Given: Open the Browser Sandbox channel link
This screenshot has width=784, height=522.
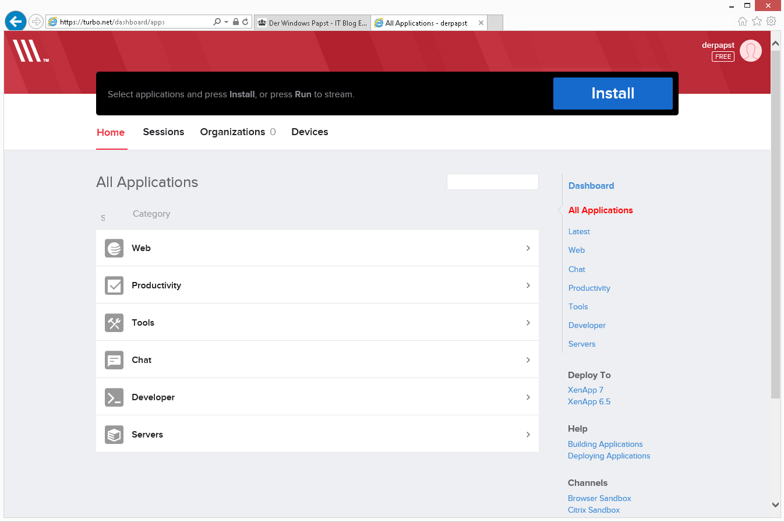Looking at the screenshot, I should (x=599, y=499).
